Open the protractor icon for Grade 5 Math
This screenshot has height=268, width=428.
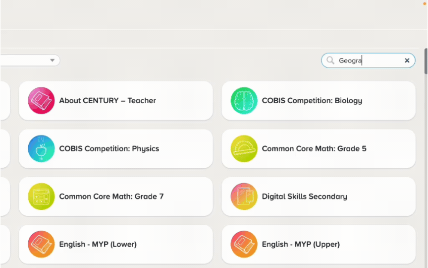point(244,148)
